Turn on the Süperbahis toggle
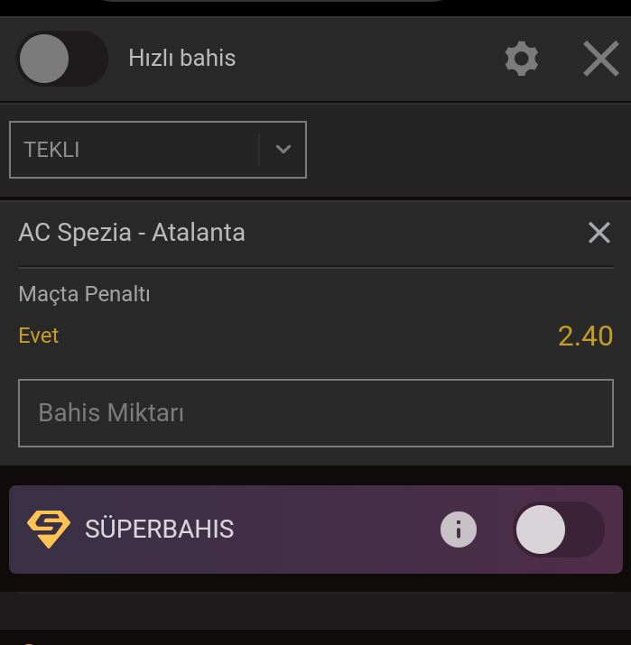Screen dimensions: 631x645 coord(558,530)
